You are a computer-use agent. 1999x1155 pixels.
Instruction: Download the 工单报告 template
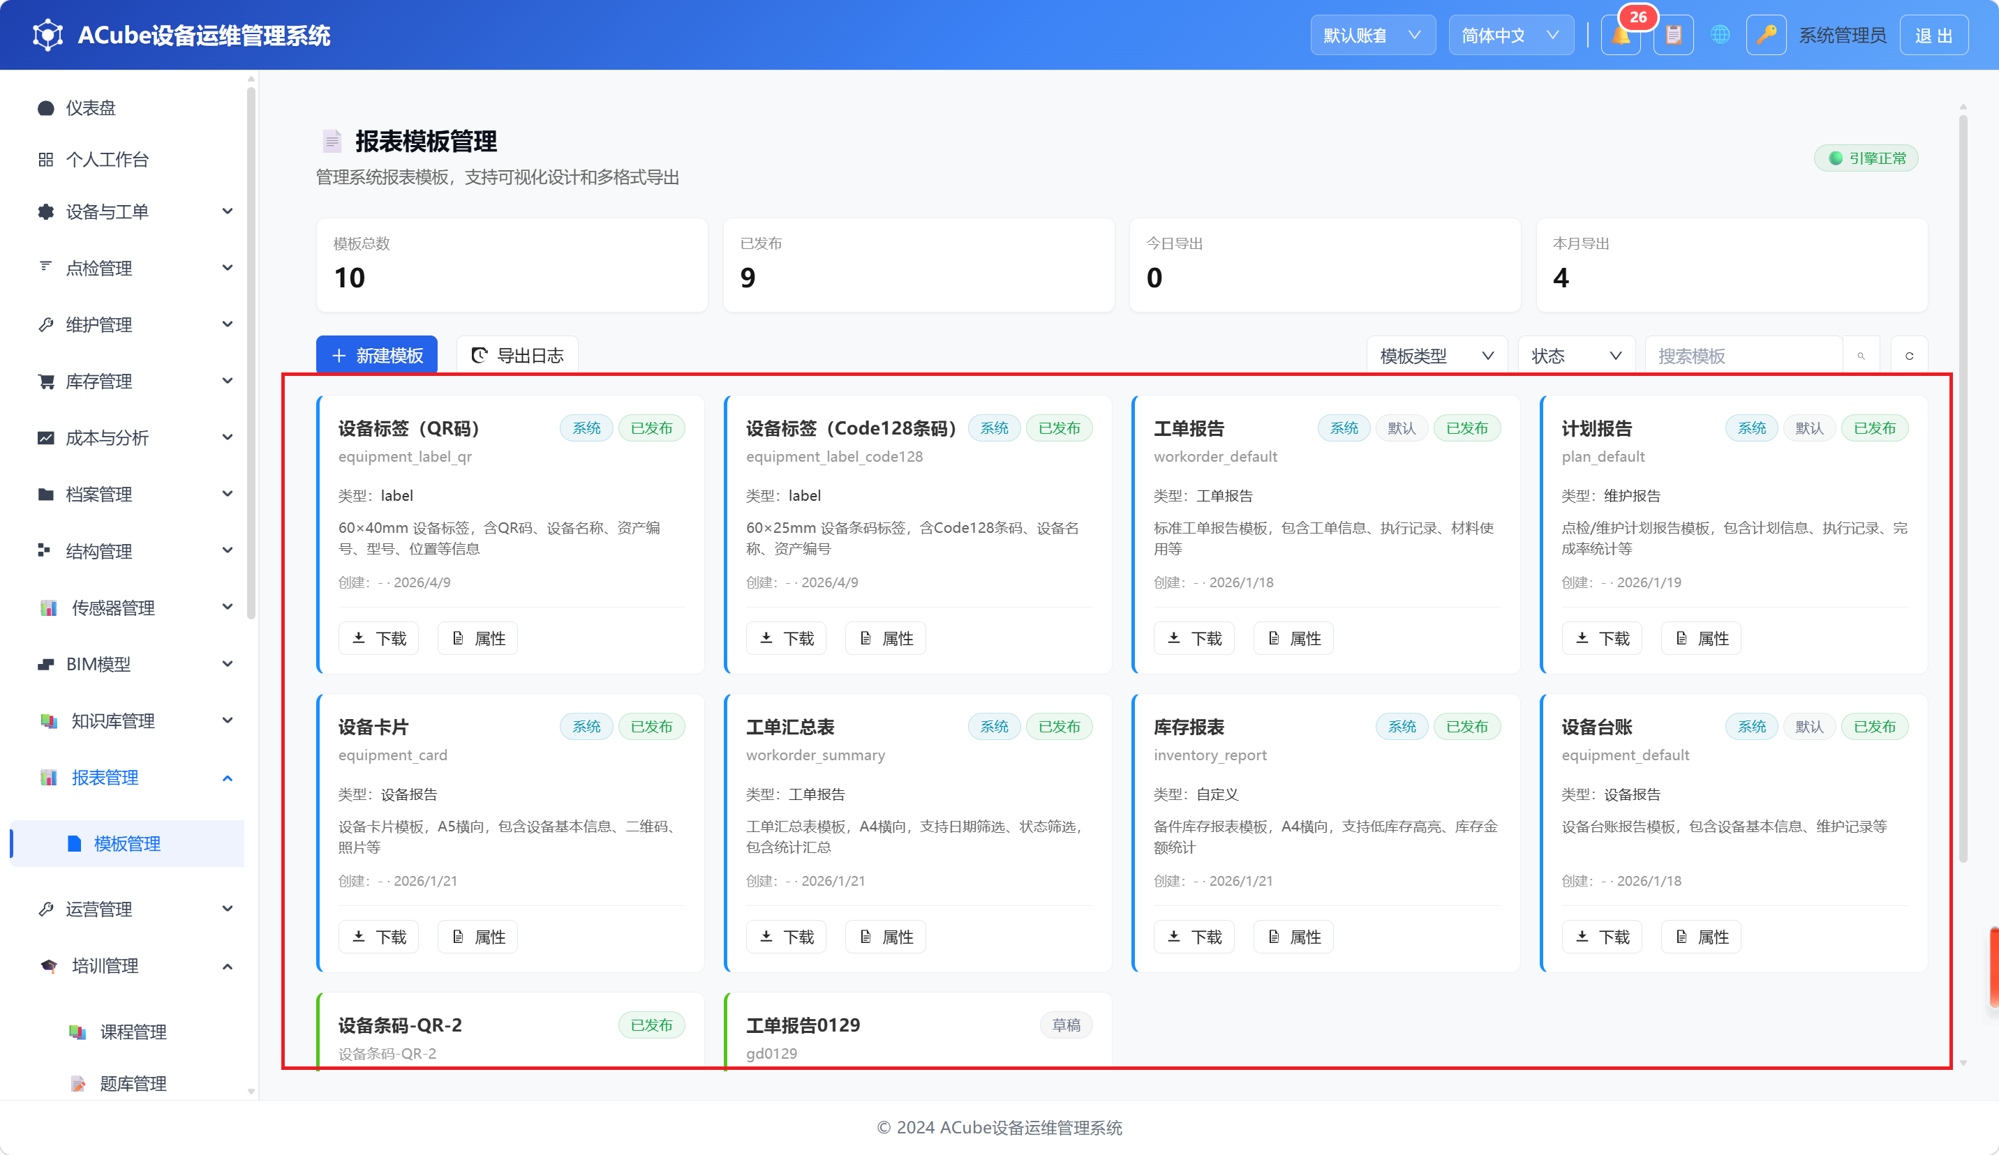[1195, 639]
